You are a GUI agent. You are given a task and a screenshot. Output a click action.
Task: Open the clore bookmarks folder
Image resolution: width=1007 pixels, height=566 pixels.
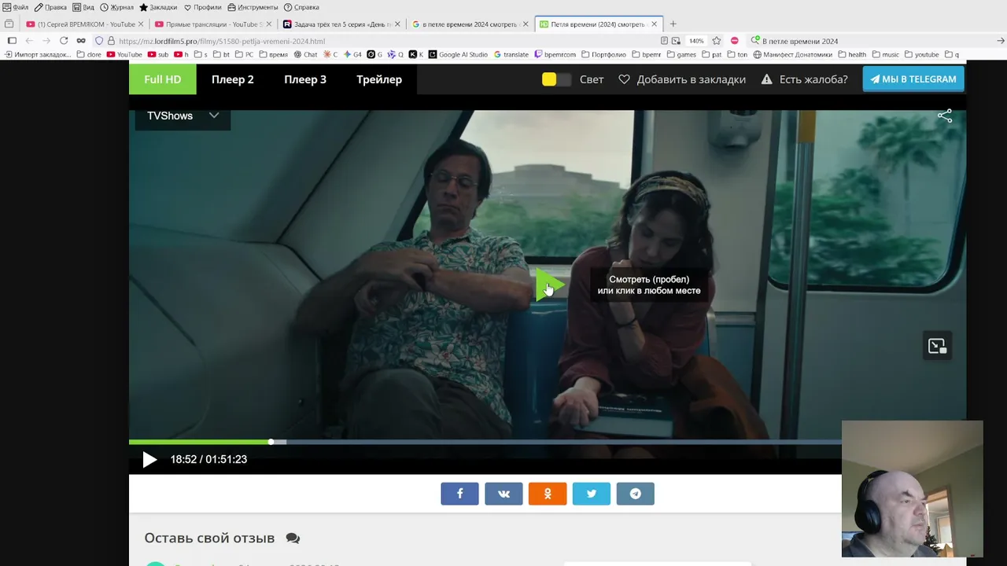89,55
